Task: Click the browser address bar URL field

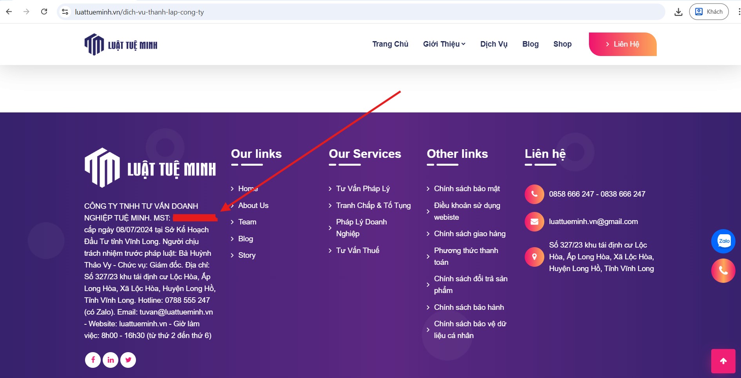Action: [x=353, y=12]
